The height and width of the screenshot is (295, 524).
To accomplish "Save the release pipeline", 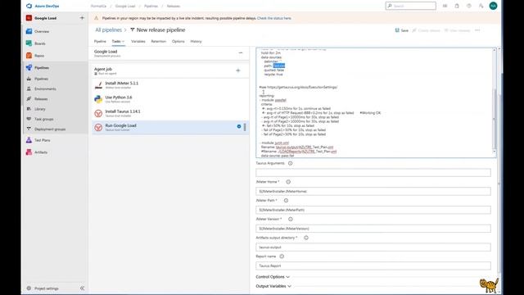I will pos(402,30).
